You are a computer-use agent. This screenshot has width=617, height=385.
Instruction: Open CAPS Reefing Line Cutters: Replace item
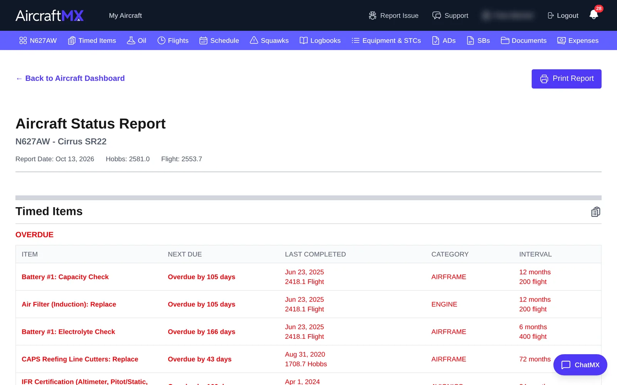coord(80,359)
